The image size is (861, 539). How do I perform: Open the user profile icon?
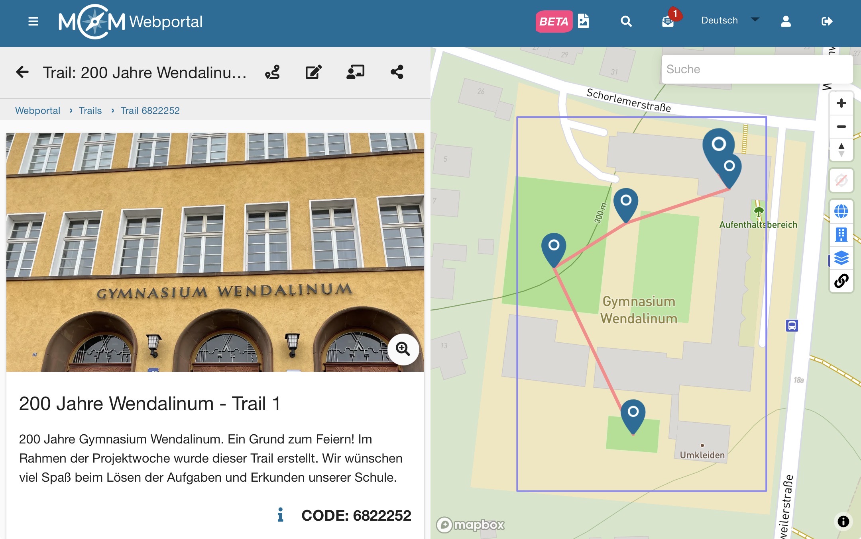786,21
